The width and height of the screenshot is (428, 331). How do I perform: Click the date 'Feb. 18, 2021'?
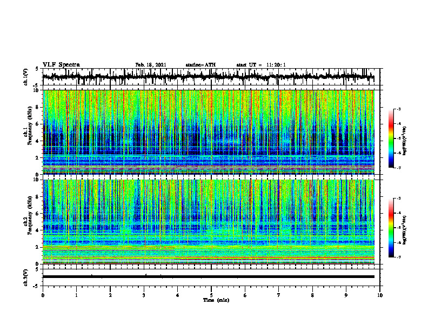coord(151,65)
